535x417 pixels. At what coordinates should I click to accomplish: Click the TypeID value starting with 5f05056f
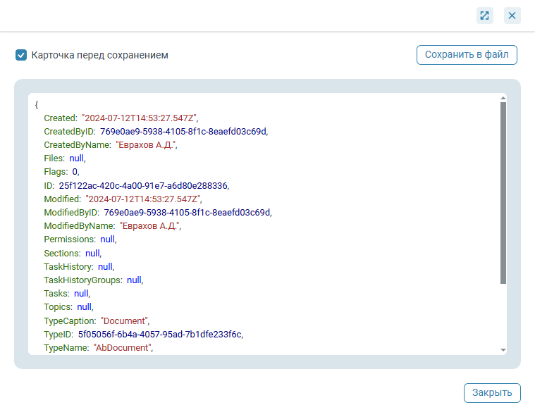pos(160,335)
